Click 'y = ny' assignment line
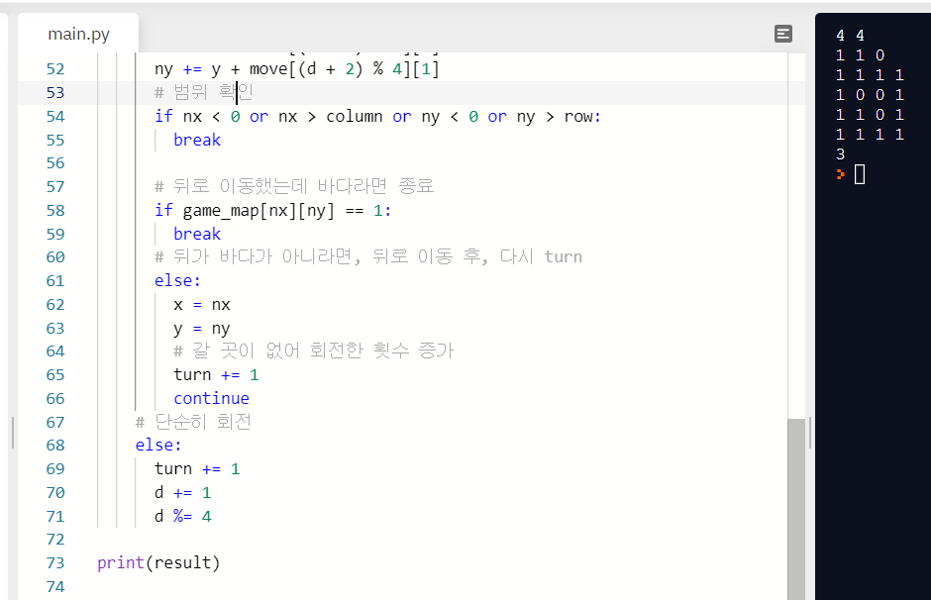This screenshot has height=600, width=931. point(202,328)
